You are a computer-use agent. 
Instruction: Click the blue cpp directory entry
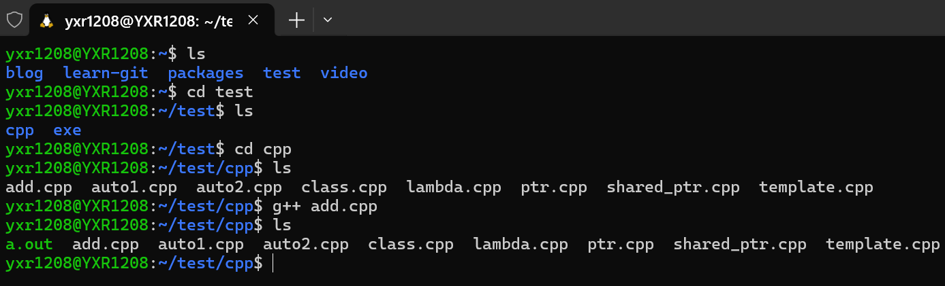[x=19, y=130]
